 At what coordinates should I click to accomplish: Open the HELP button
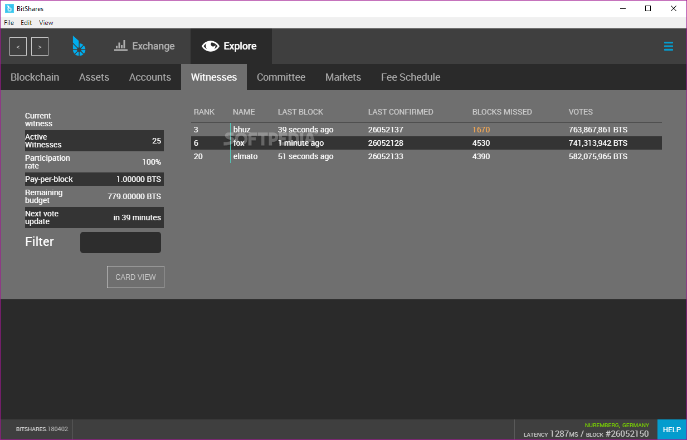(x=671, y=429)
